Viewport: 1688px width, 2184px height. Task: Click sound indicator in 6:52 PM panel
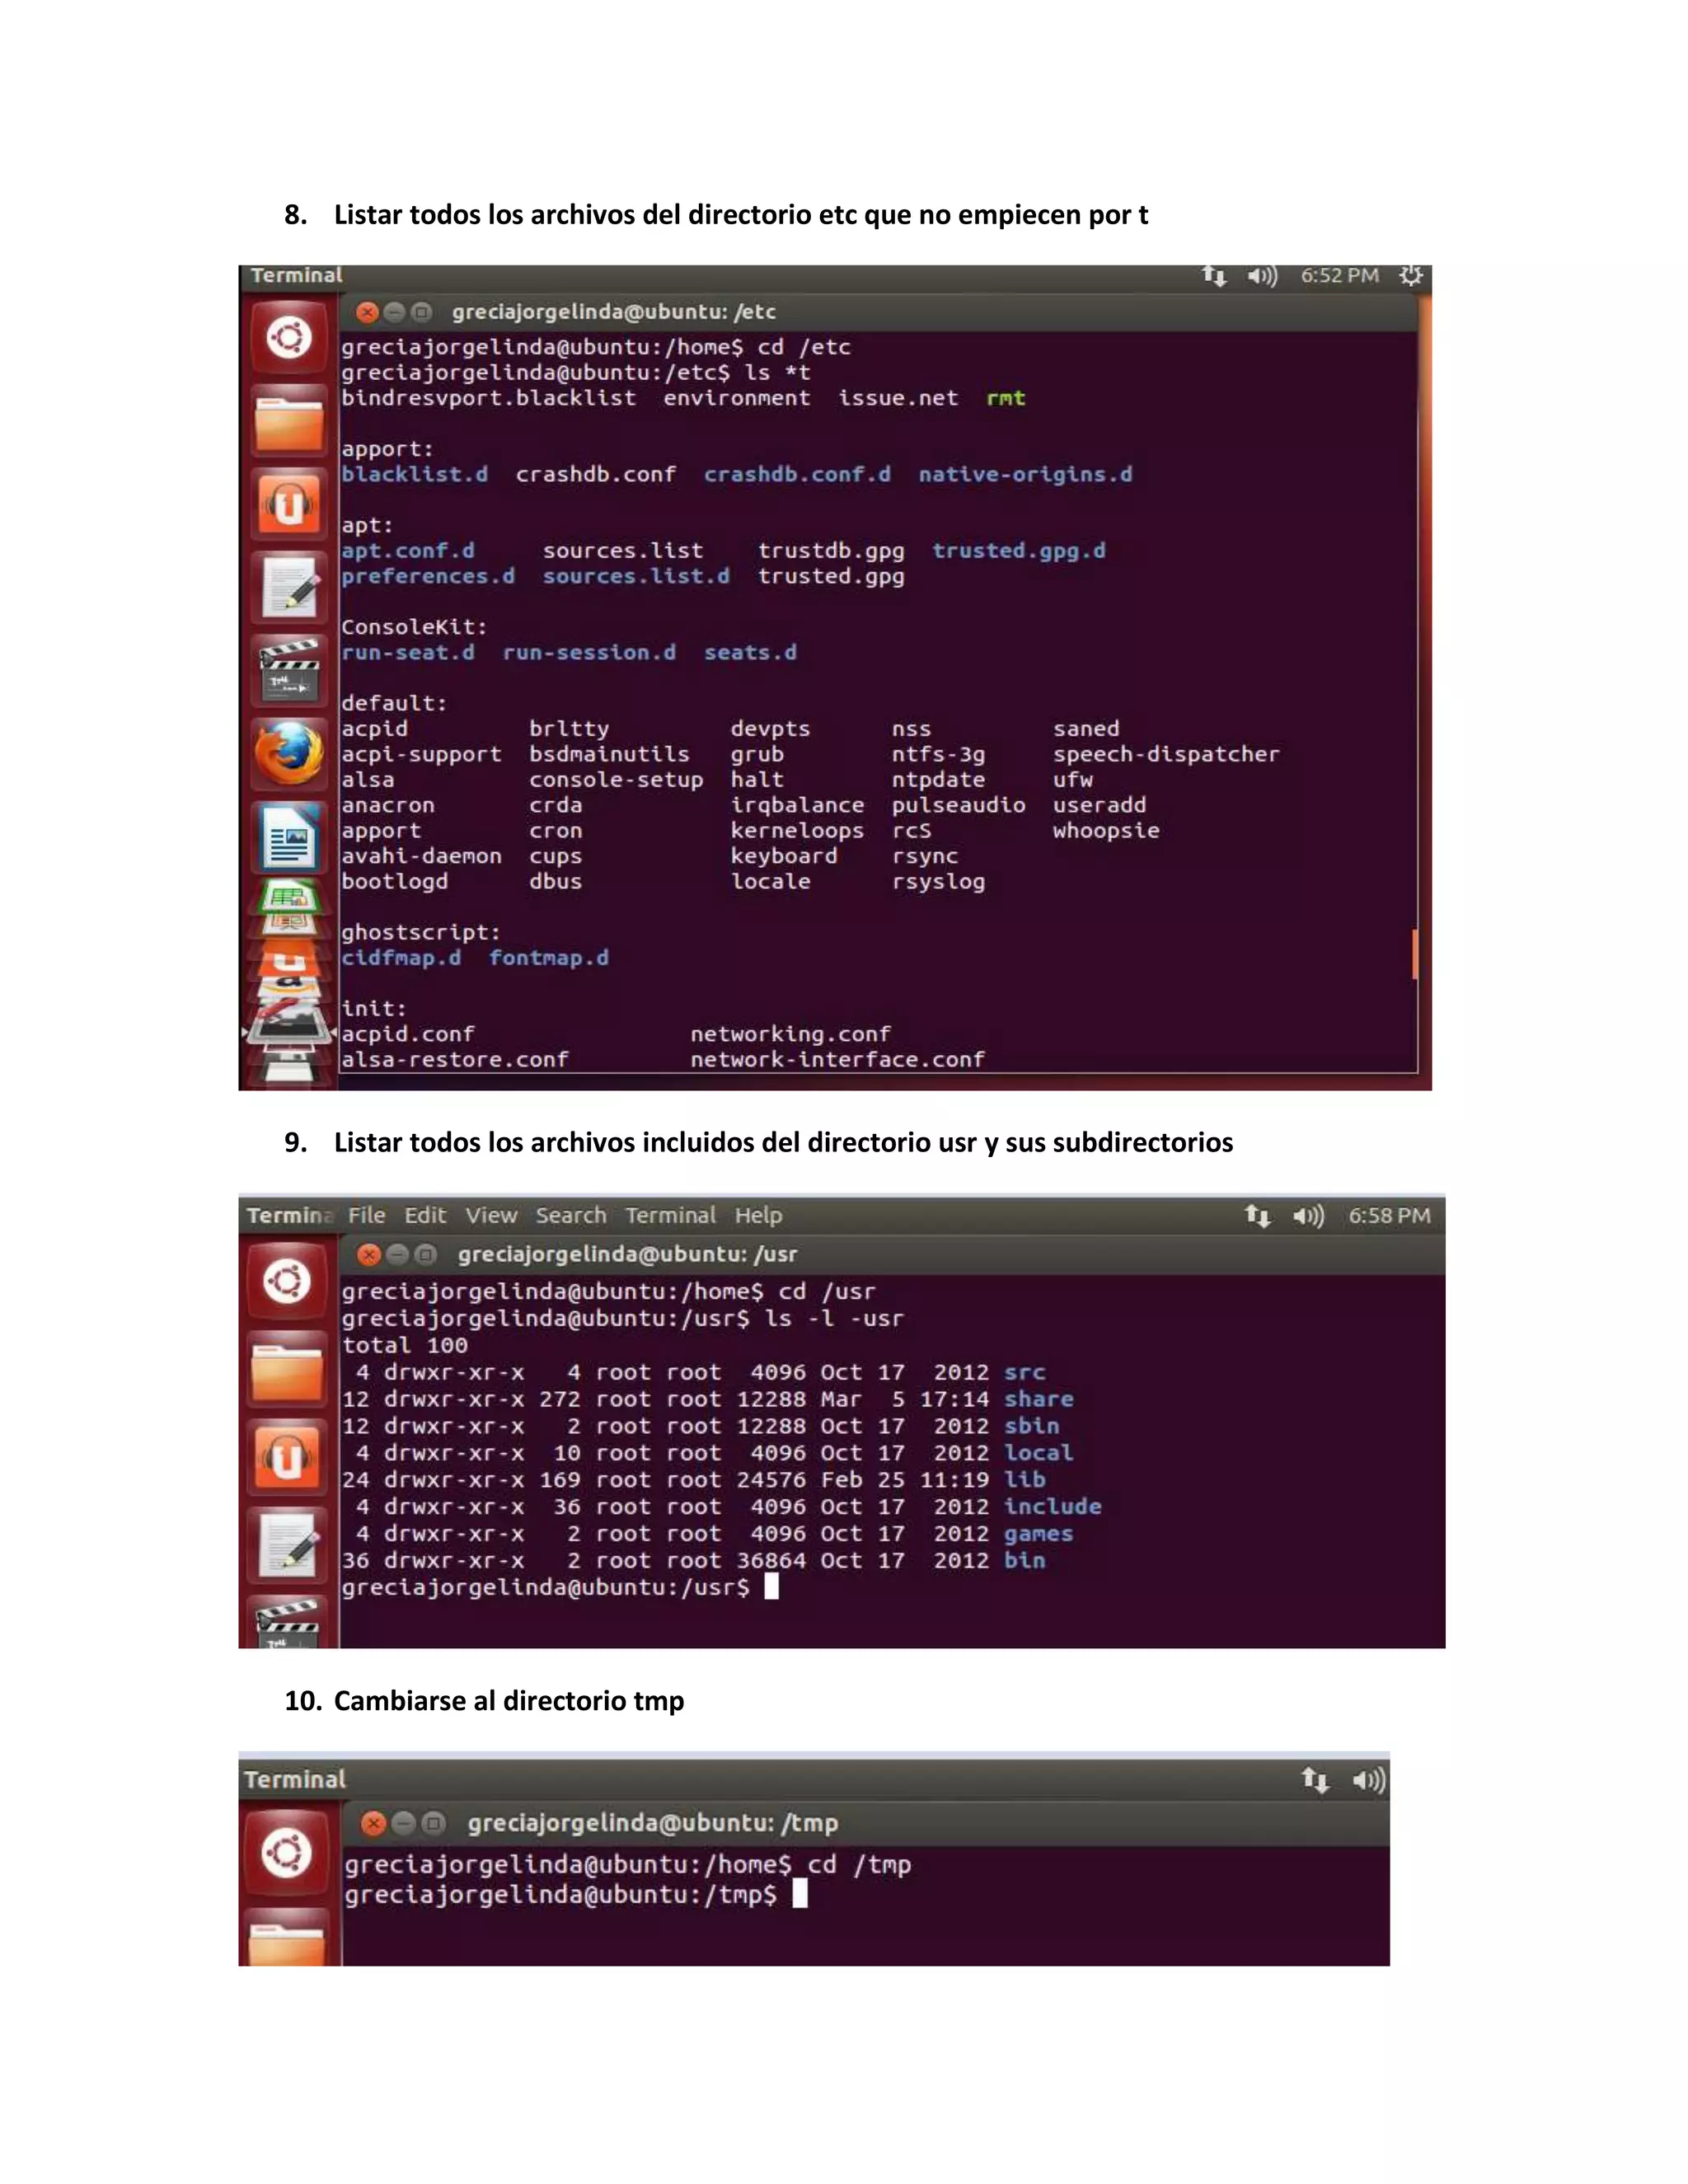[x=1262, y=276]
